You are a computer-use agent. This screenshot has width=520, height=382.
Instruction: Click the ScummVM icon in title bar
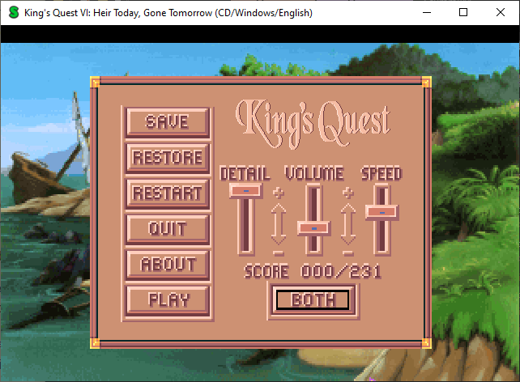(13, 13)
